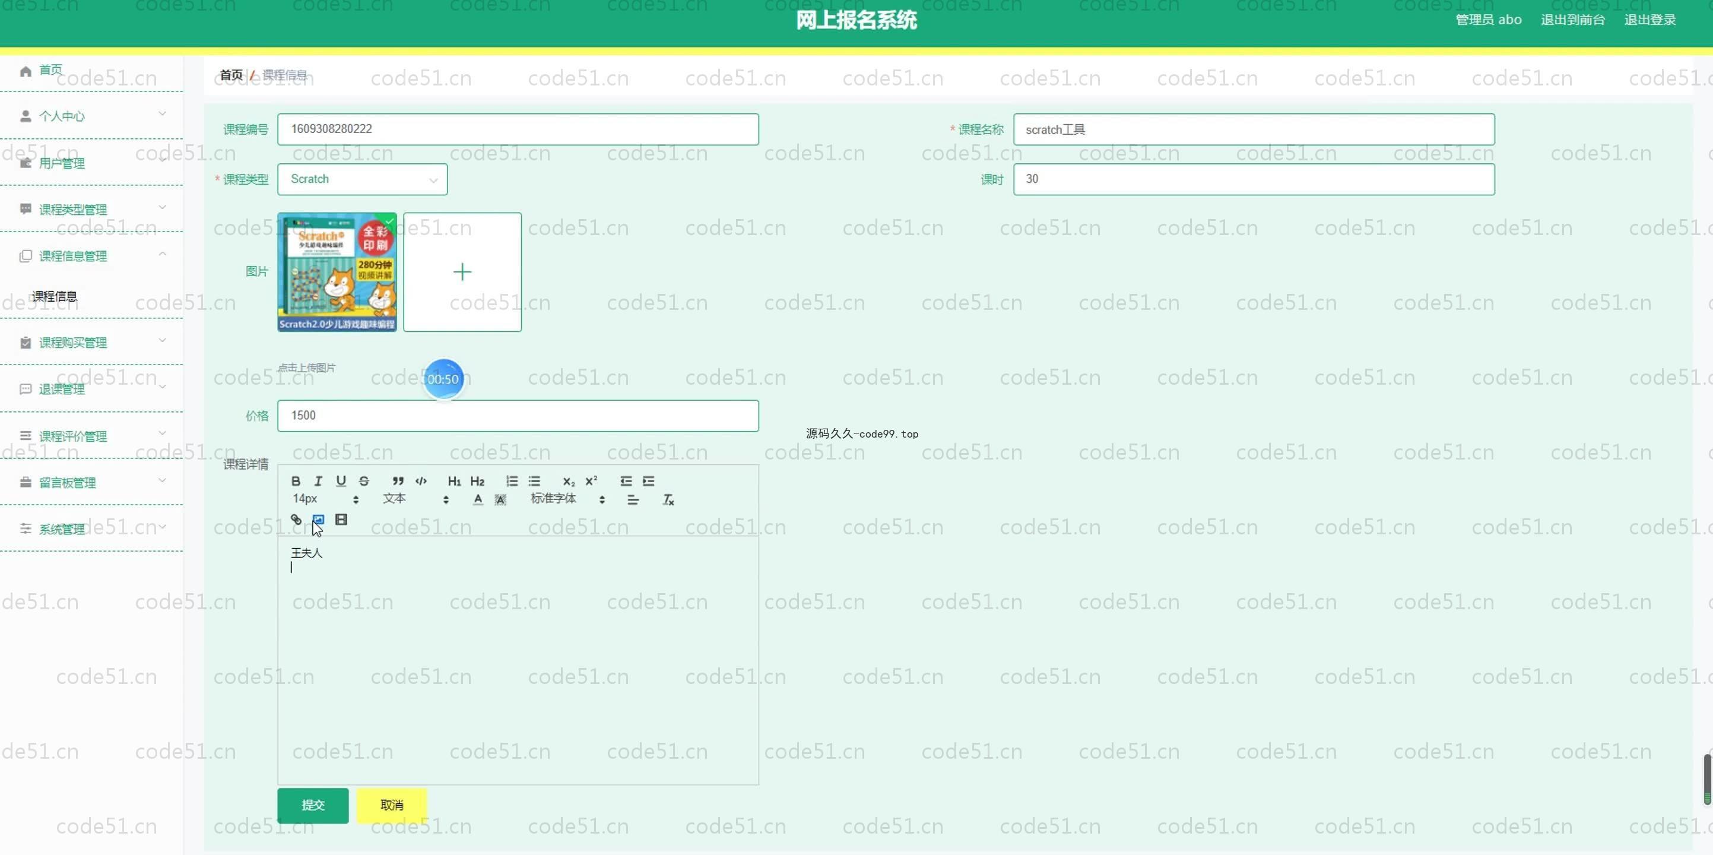Expand the 个人中心 sidebar menu
Image resolution: width=1713 pixels, height=855 pixels.
point(92,116)
